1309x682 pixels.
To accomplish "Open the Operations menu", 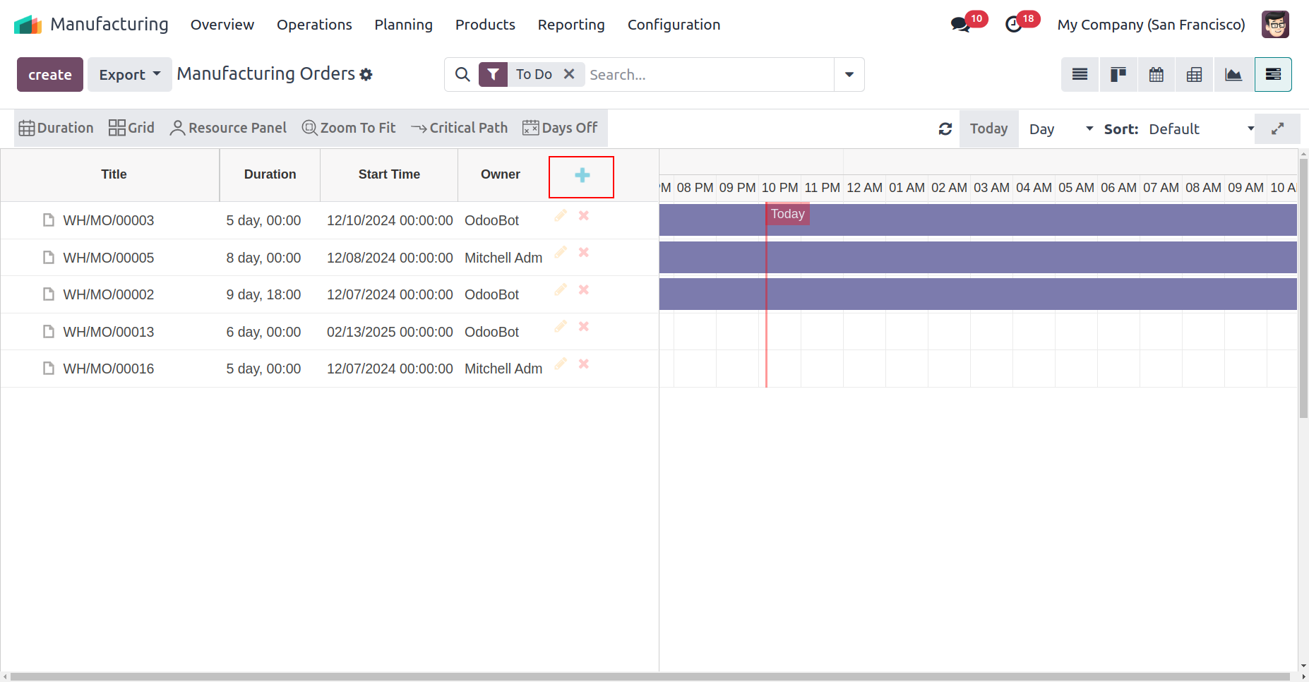I will (x=314, y=25).
